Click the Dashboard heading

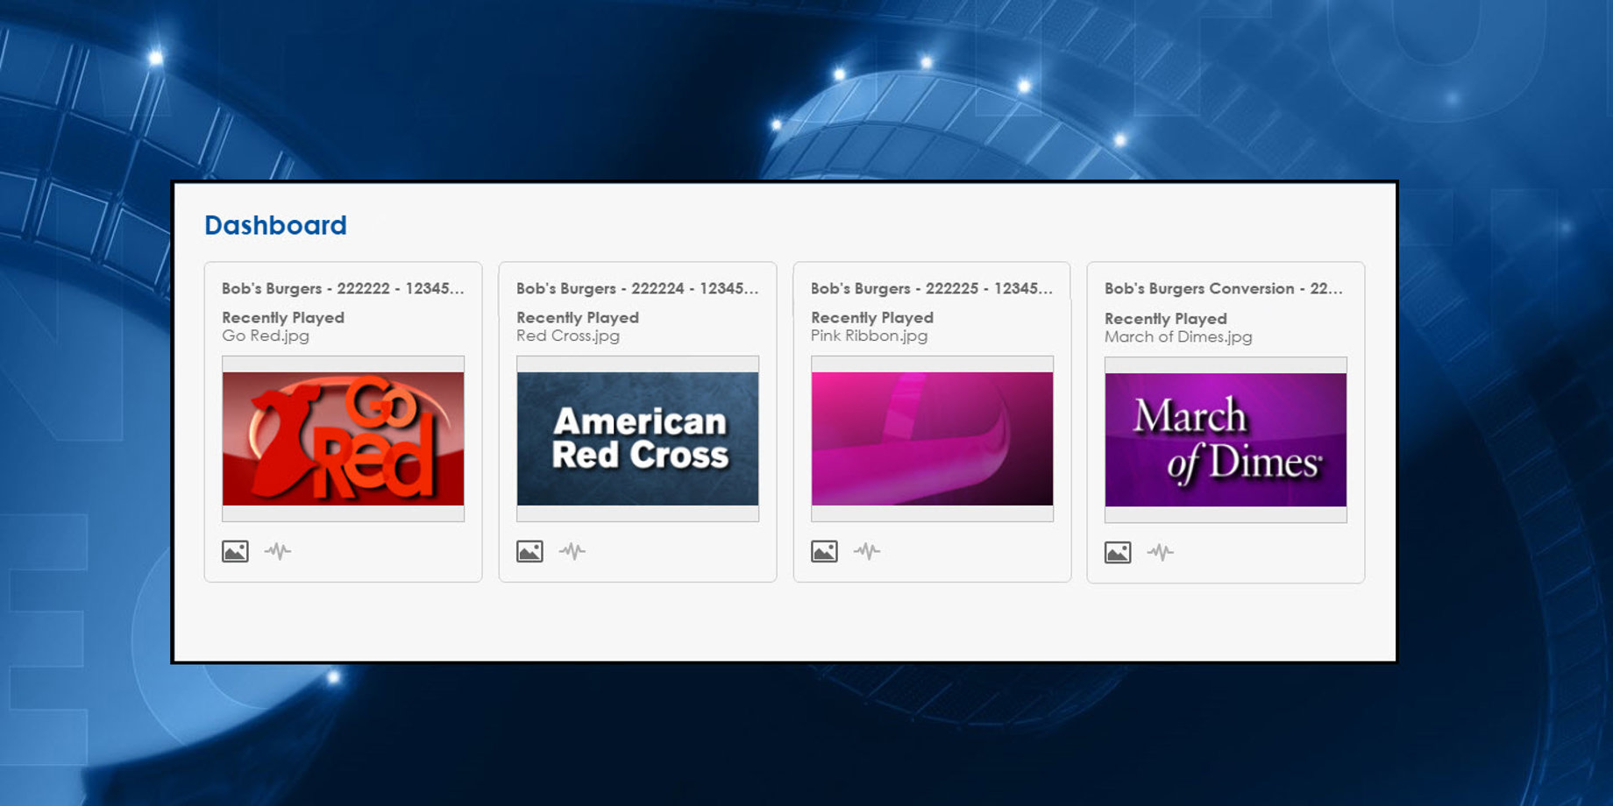tap(275, 225)
